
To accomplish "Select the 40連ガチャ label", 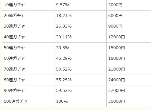I will point(14,37).
